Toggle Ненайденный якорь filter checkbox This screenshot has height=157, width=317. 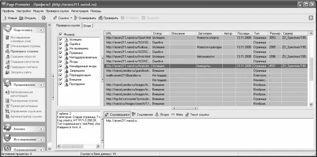(60, 66)
